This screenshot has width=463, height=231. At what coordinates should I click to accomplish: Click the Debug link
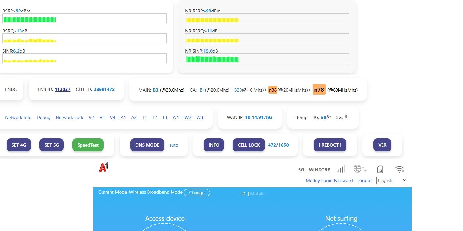pos(43,117)
